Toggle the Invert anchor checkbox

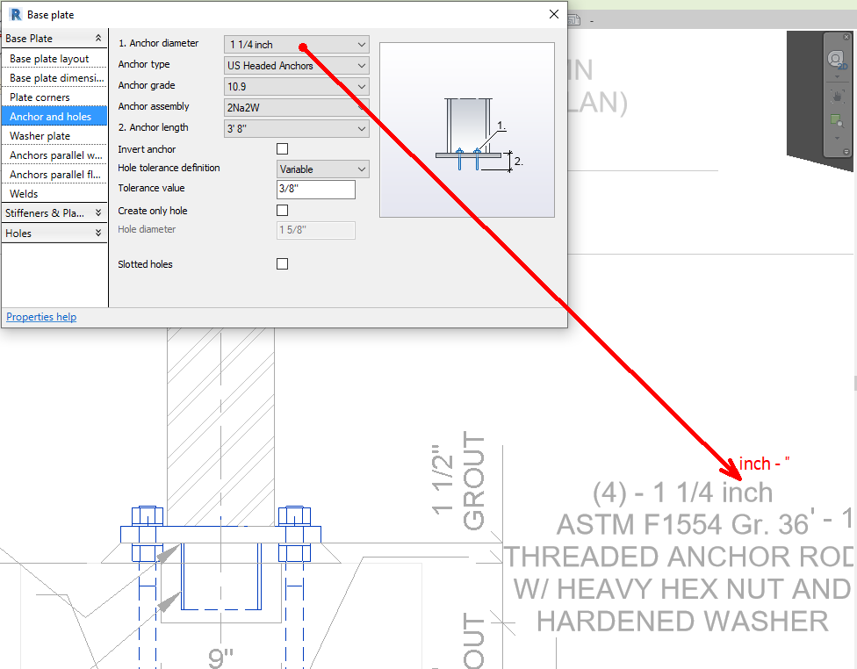point(282,147)
